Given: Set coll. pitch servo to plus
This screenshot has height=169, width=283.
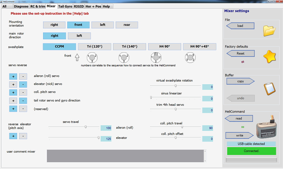Looking at the screenshot, I should 13,92.
